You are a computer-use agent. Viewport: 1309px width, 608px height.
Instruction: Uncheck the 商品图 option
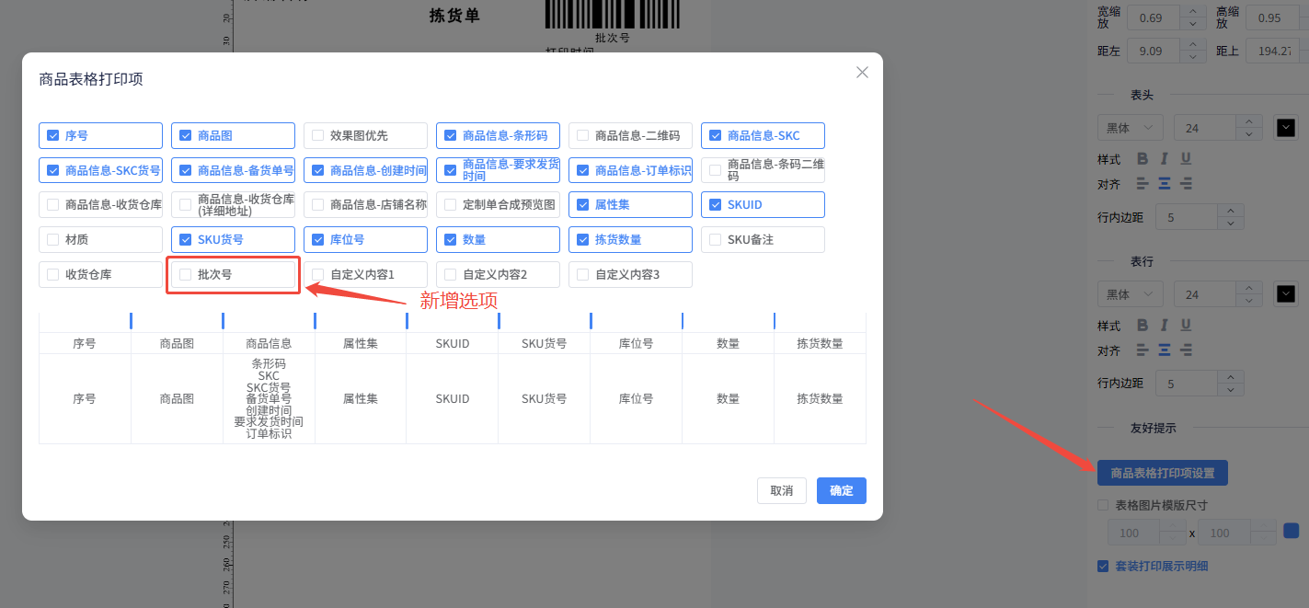click(x=186, y=135)
